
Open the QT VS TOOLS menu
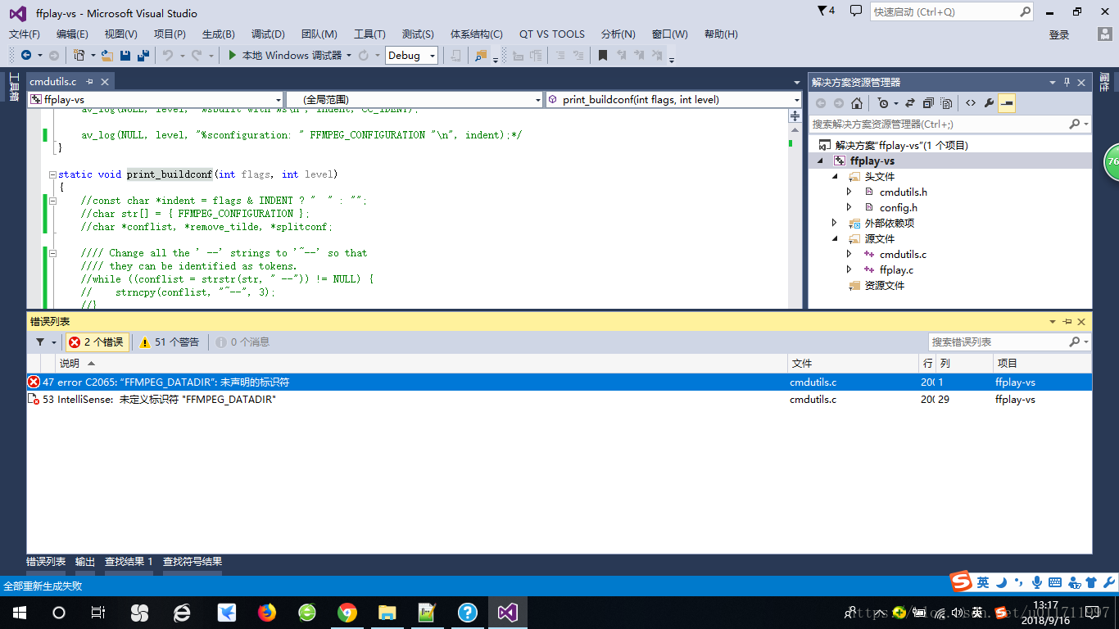(552, 34)
